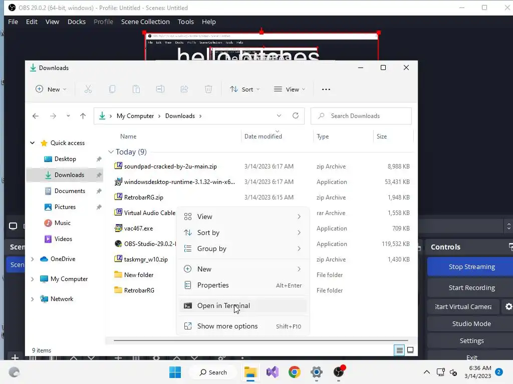Click the Share icon in Explorer toolbar
513x384 pixels.
[x=184, y=89]
